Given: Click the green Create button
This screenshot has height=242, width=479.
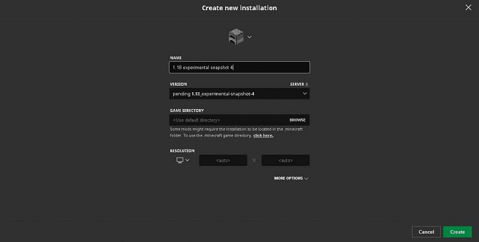Looking at the screenshot, I should [x=457, y=232].
